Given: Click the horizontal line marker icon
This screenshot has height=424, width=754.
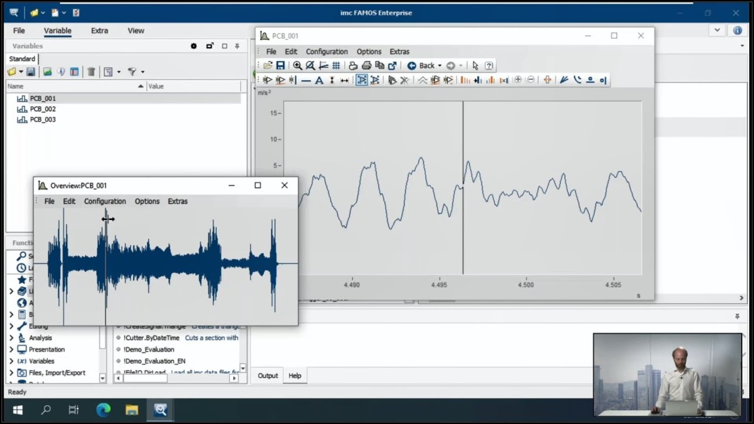Looking at the screenshot, I should click(x=306, y=80).
